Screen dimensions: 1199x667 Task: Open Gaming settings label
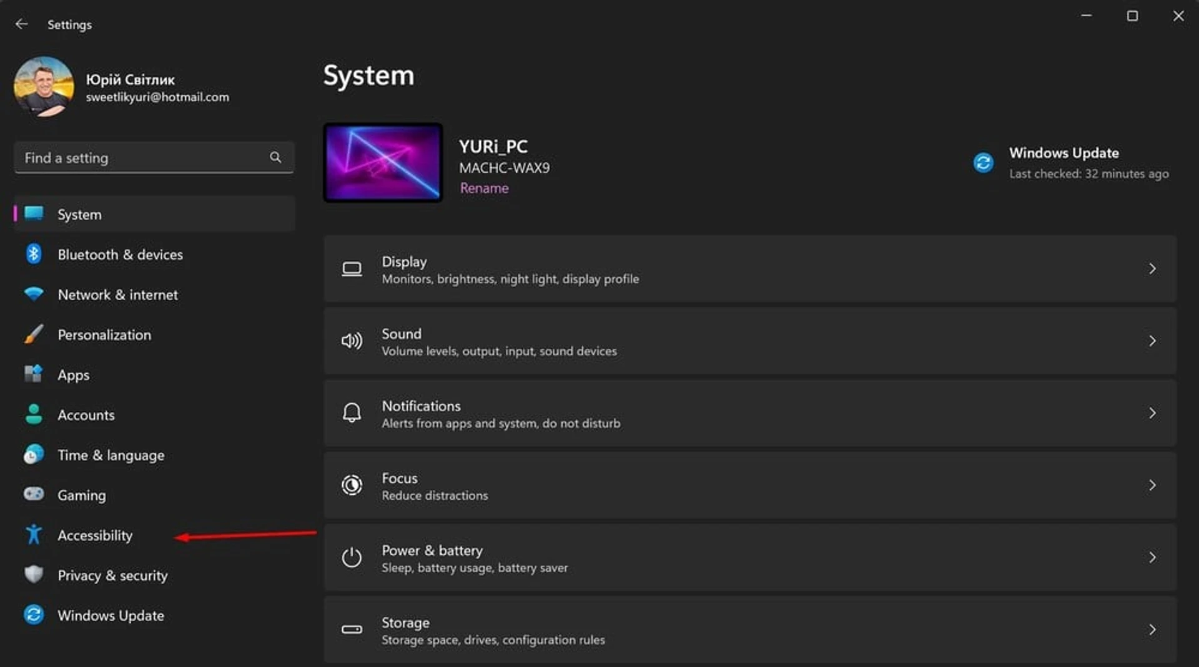coord(82,495)
